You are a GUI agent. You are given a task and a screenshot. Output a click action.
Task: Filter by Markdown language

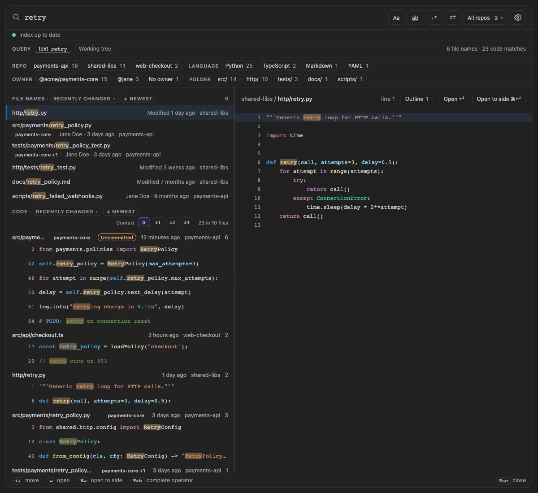tap(322, 66)
